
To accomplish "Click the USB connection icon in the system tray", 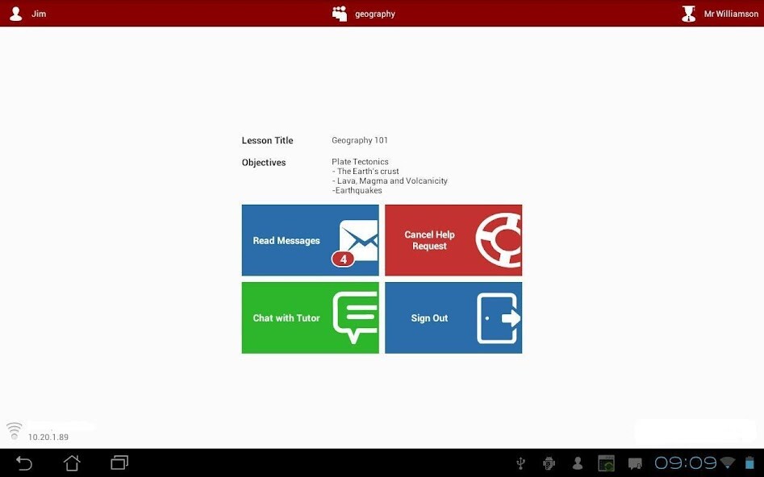I will [x=520, y=462].
